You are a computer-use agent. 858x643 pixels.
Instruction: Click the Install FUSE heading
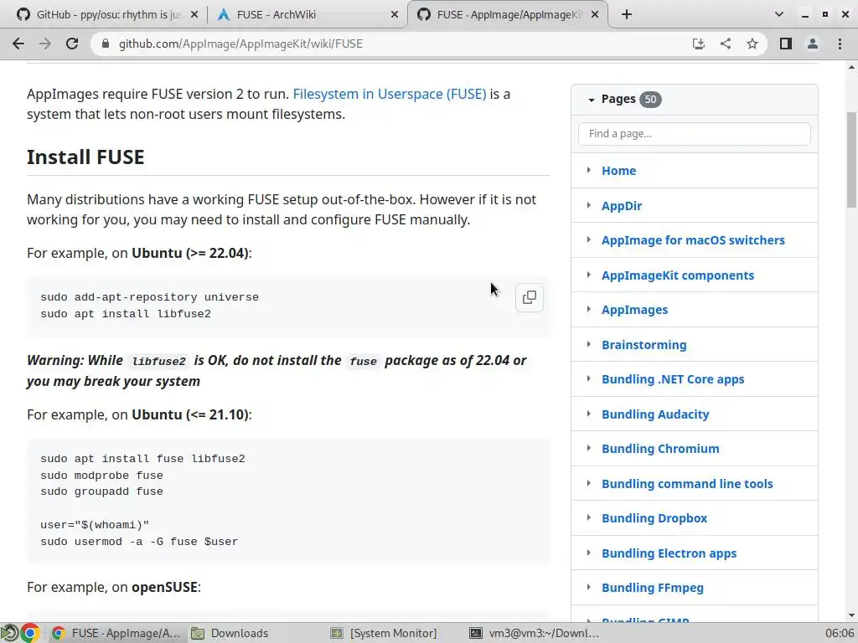(86, 157)
